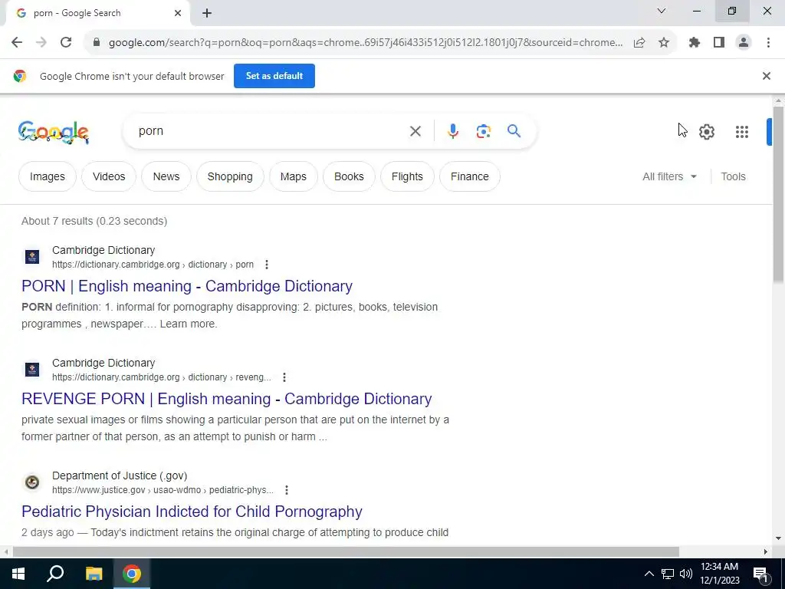
Task: Open options for the Revenge Porn result
Action: click(x=284, y=377)
